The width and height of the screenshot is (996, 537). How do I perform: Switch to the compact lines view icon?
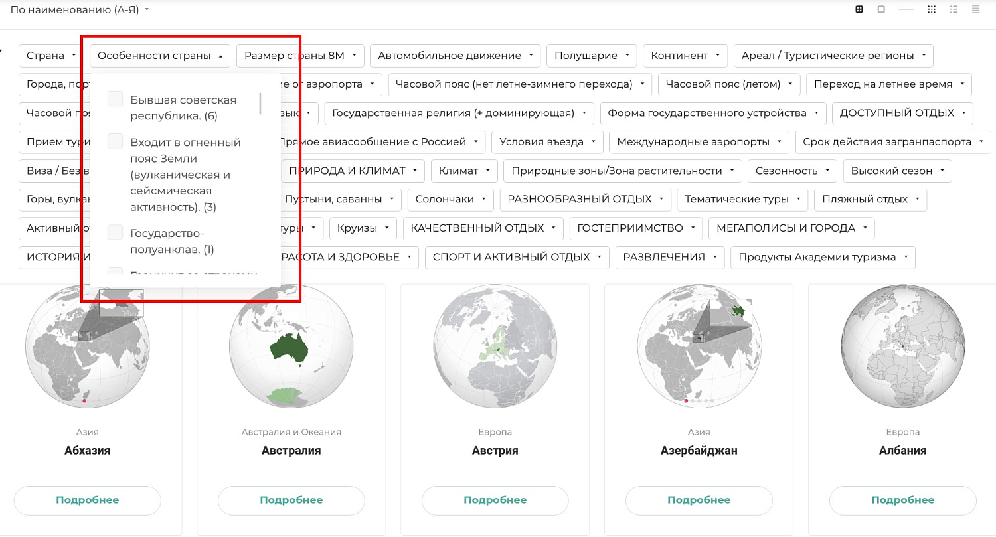point(975,9)
